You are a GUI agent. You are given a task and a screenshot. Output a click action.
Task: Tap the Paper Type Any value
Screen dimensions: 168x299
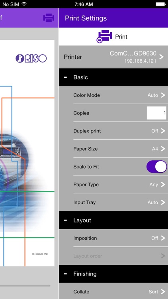(154, 185)
